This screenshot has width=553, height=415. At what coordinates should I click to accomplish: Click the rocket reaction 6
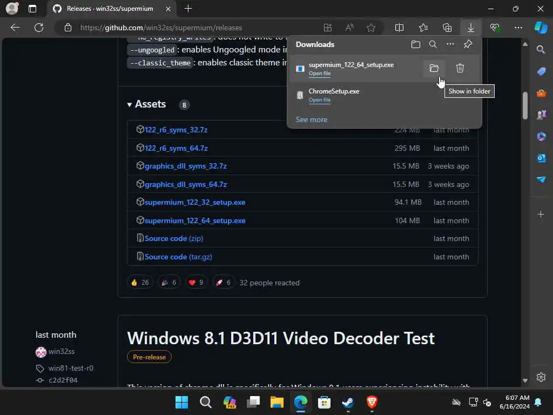point(223,282)
